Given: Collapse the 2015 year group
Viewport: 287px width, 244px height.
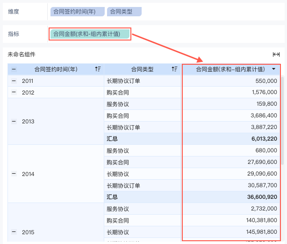Looking at the screenshot, I should coord(14,232).
